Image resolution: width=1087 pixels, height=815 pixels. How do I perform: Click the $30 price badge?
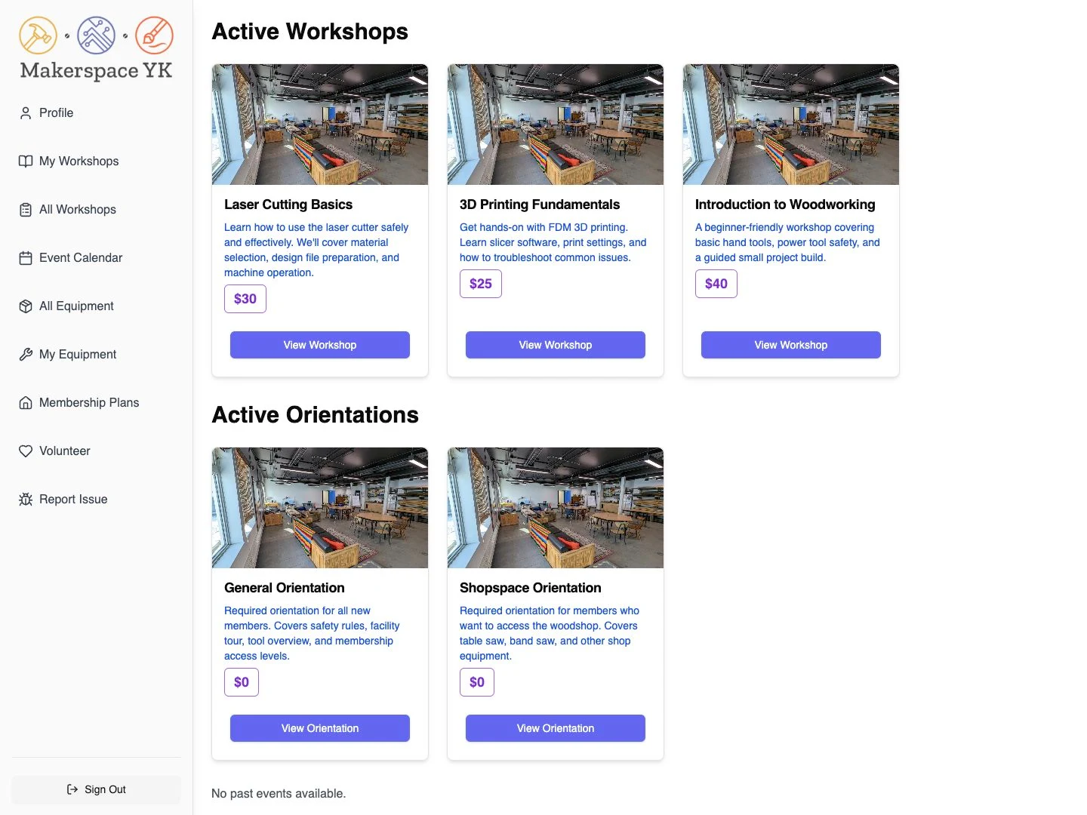point(245,299)
